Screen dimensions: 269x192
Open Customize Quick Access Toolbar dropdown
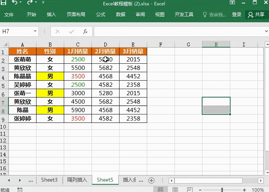(43, 2)
